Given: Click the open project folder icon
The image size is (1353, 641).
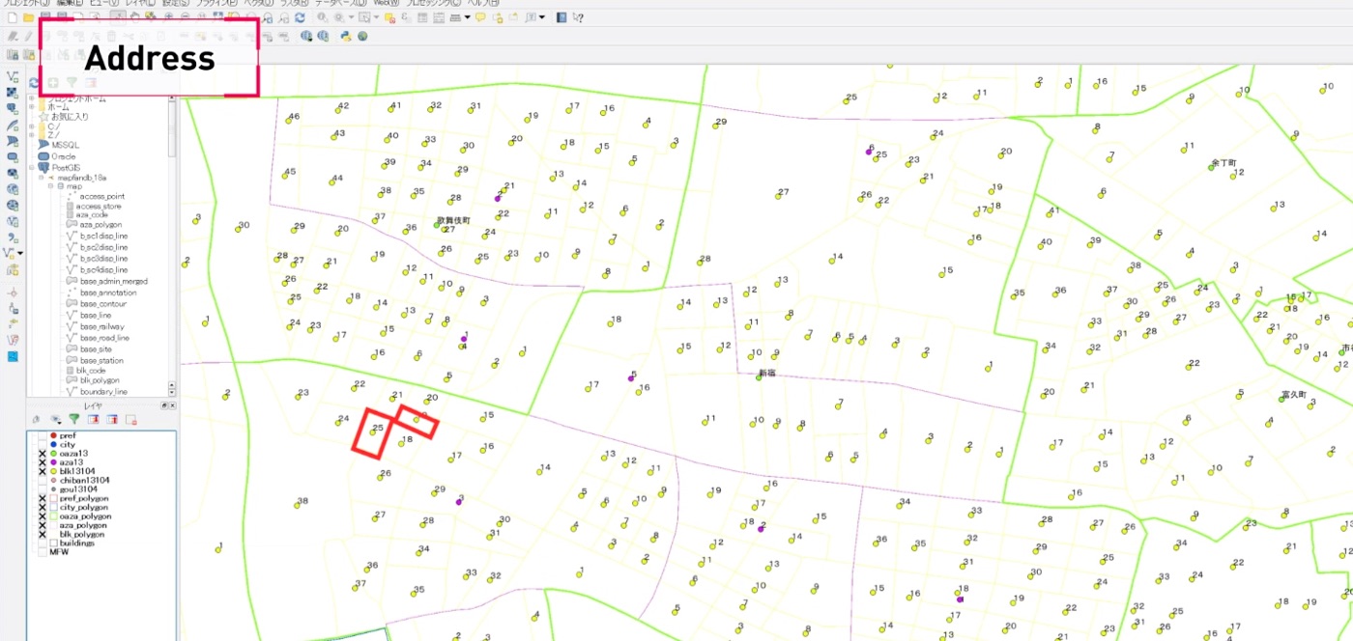Looking at the screenshot, I should tap(29, 17).
